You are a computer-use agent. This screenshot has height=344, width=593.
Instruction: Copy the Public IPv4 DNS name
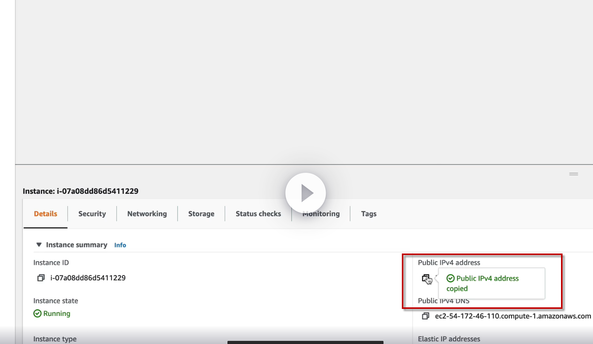pos(426,316)
